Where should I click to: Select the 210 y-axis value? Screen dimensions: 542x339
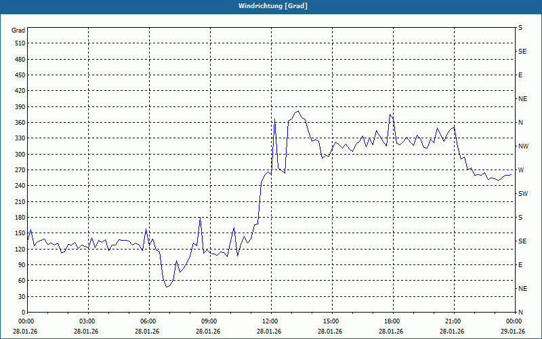(x=20, y=201)
